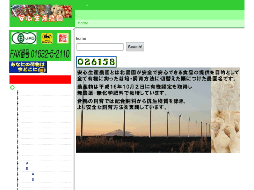Image resolution: width=254 pixels, height=190 pixels.
Task: Open the home link in green navigation bar
Action: pos(83,23)
